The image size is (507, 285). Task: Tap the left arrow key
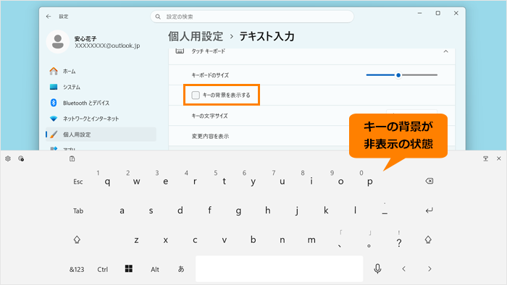403,268
